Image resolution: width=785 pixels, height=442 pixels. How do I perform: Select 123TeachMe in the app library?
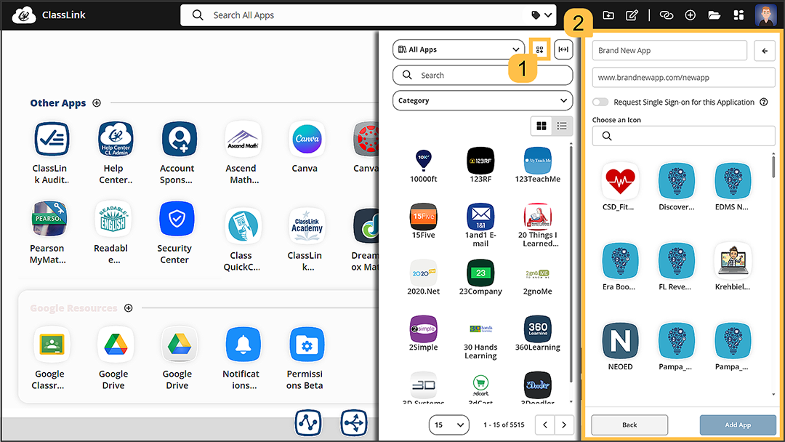(x=538, y=161)
